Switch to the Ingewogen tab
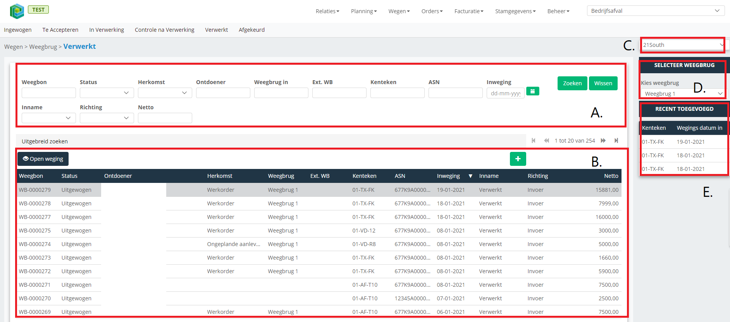The height and width of the screenshot is (322, 730). tap(18, 30)
